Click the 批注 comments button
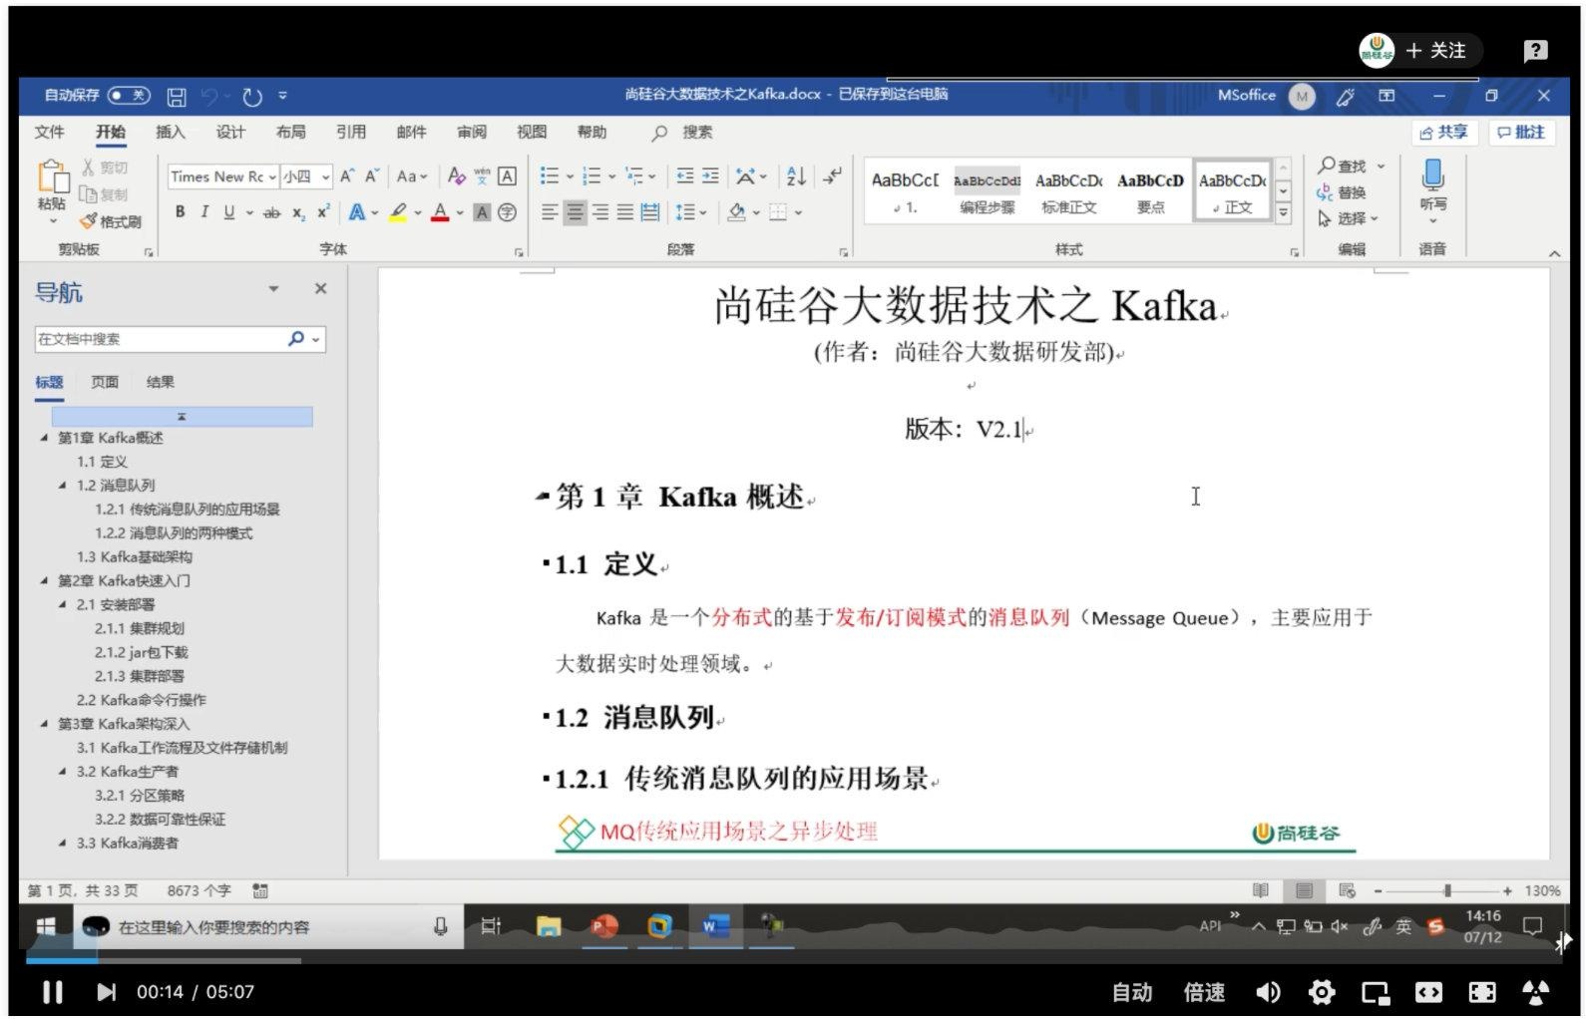 (x=1521, y=133)
